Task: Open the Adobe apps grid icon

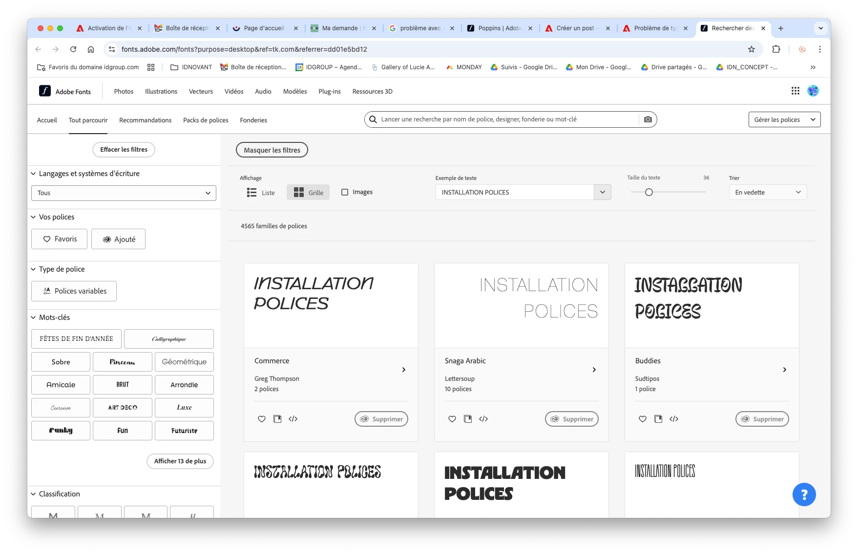Action: tap(795, 91)
